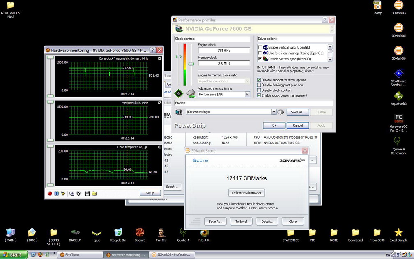Click the yellow folder icon in monitoring toolbar
This screenshot has width=414, height=259.
tap(94, 194)
